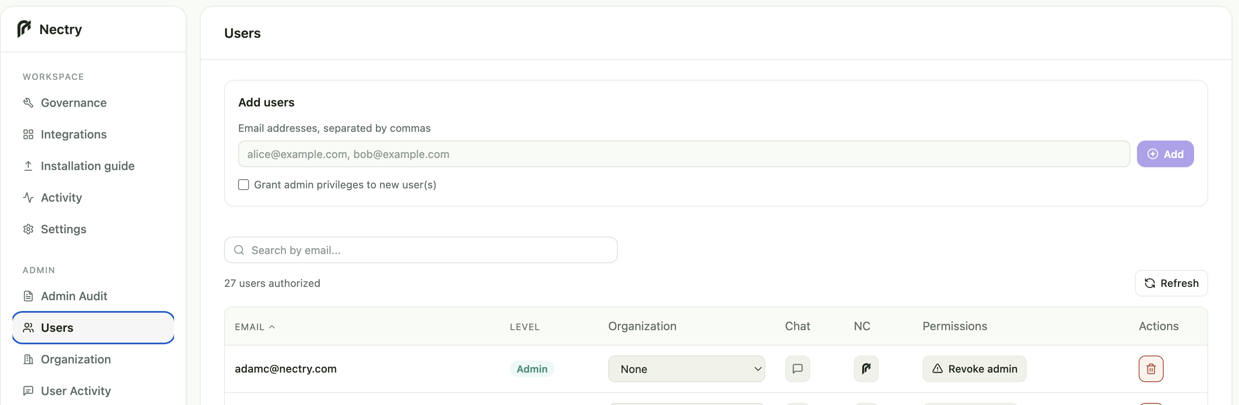Click the Organization building icon

pos(28,360)
